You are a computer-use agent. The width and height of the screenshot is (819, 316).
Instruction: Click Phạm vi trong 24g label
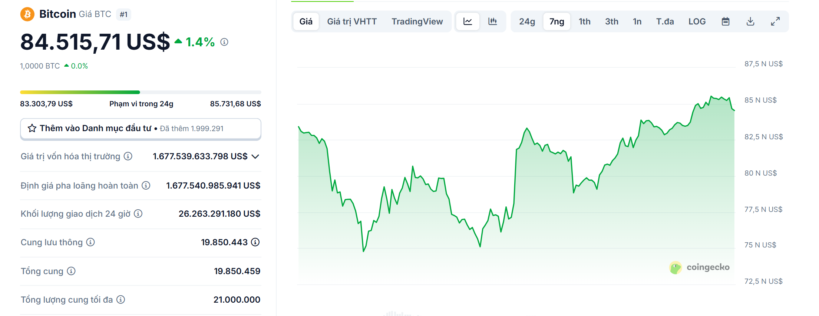141,104
